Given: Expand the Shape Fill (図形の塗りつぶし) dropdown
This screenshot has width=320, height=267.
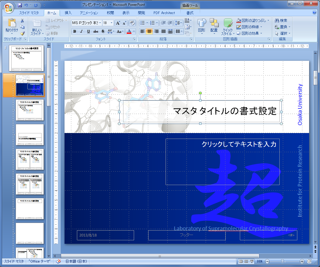Looking at the screenshot, I should pyautogui.click(x=268, y=21).
